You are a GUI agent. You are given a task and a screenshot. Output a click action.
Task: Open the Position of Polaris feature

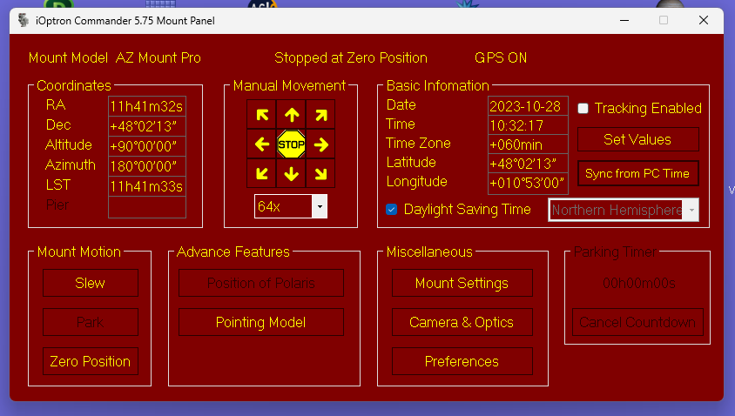tap(261, 283)
